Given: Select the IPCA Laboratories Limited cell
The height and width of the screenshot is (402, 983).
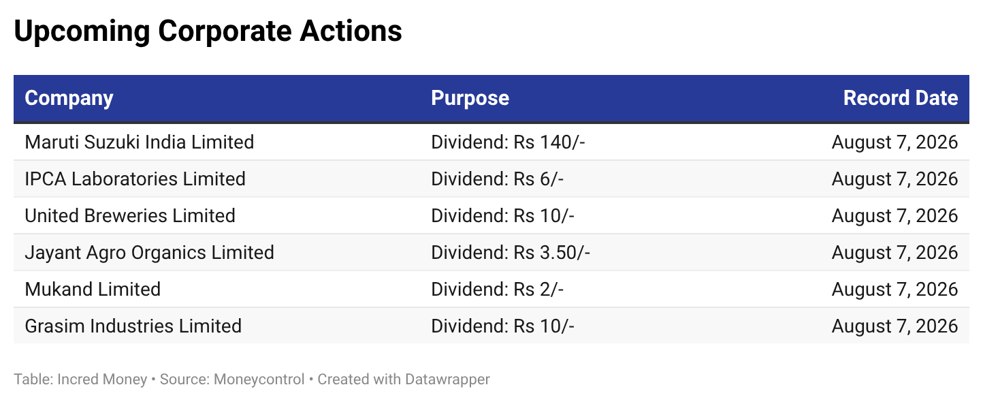Looking at the screenshot, I should click(x=135, y=179).
